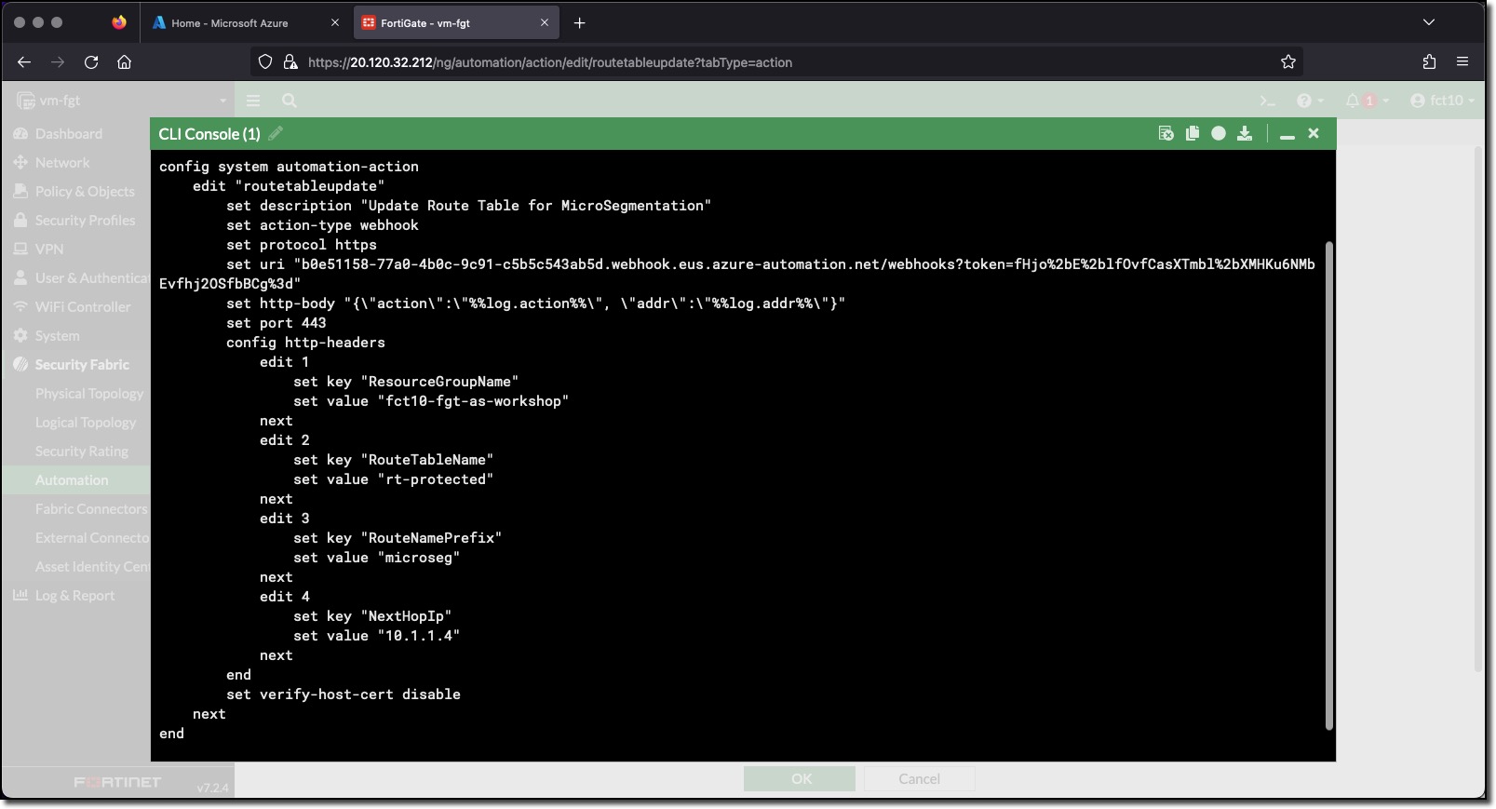The height and width of the screenshot is (809, 1496).
Task: Download the CLI console output
Action: (1245, 134)
